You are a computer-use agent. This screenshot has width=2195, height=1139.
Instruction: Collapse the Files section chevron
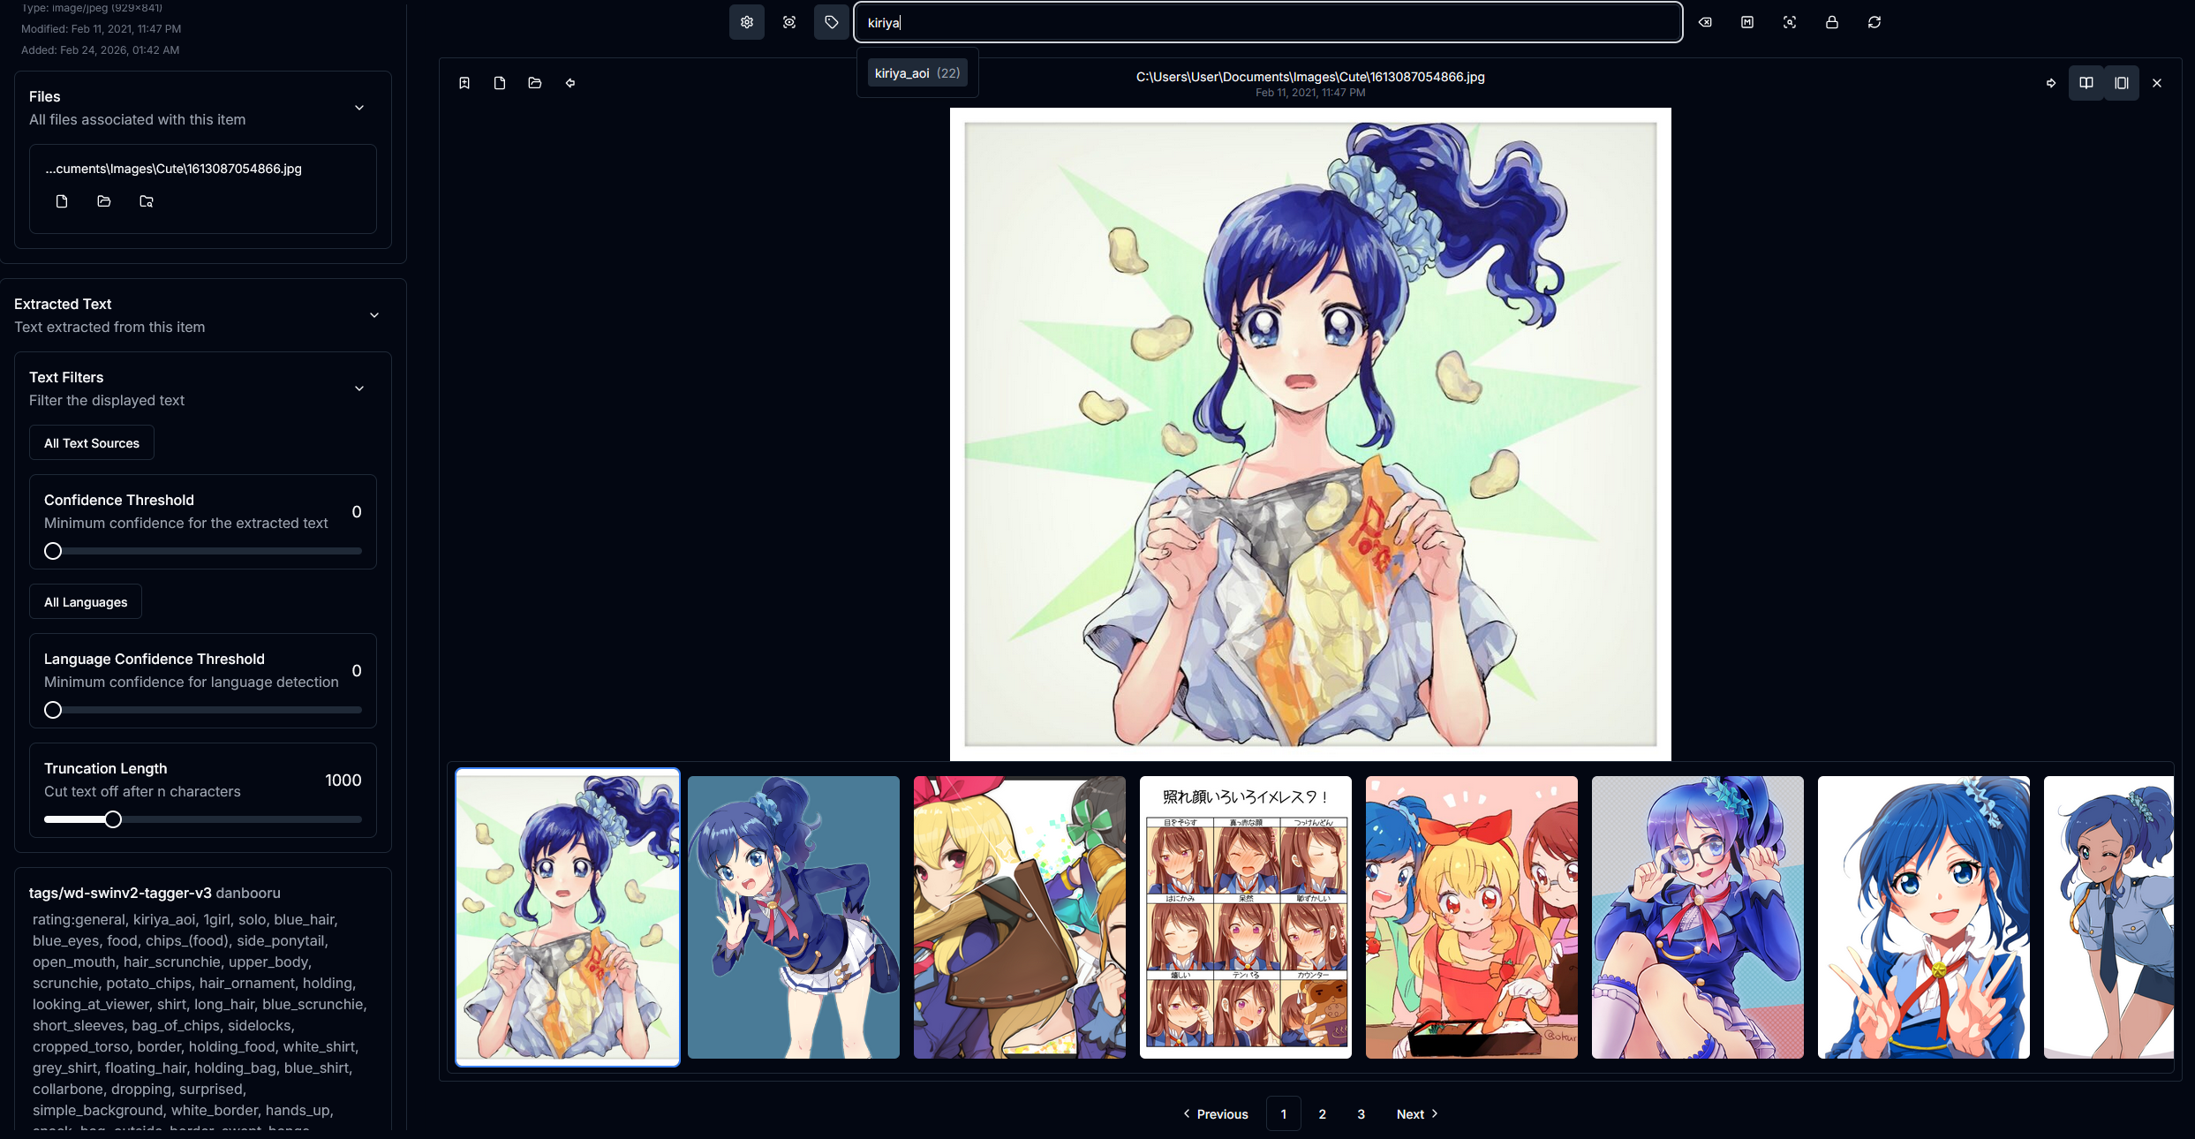tap(359, 108)
